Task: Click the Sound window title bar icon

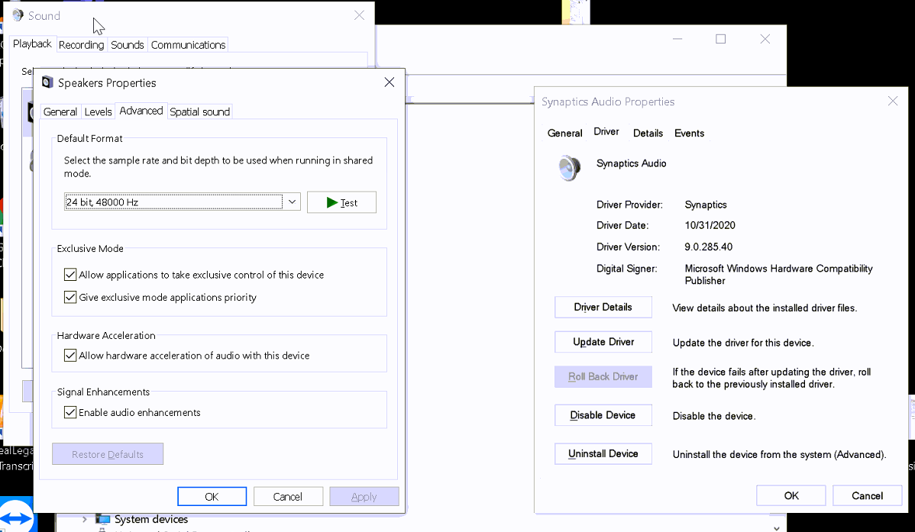Action: 18,15
